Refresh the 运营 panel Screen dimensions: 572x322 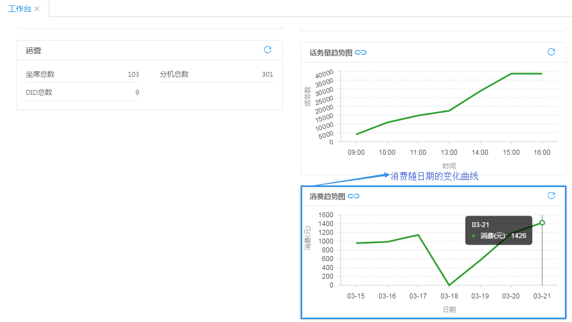point(268,49)
